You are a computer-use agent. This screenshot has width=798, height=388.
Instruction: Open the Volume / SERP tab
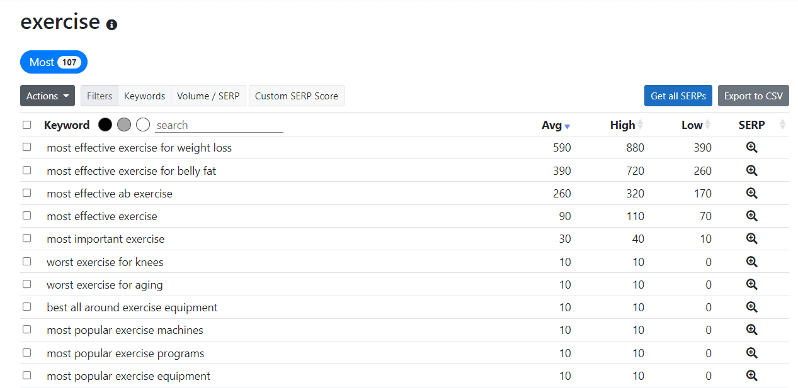(x=208, y=96)
